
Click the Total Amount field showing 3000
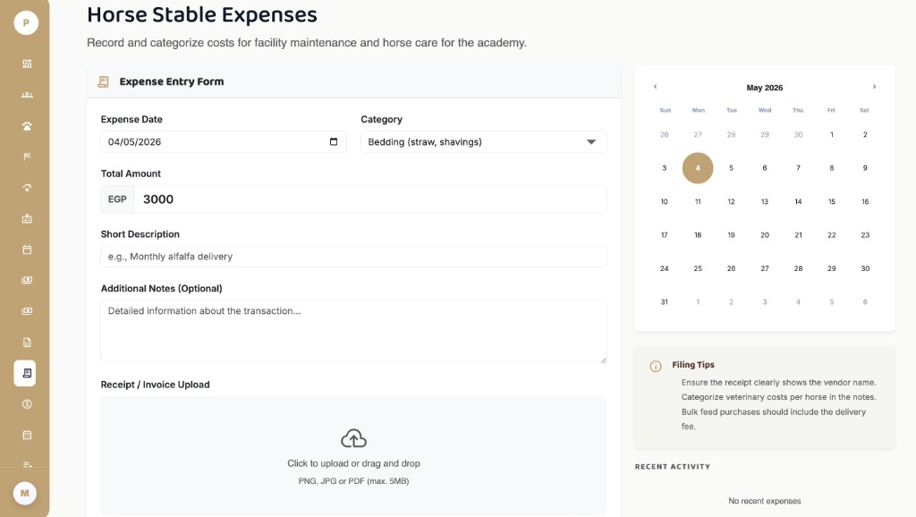370,199
